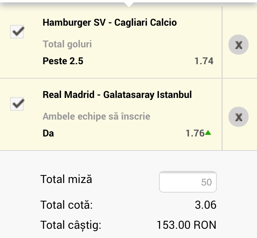
Task: Focus the Total miză stake input field
Action: pos(188,182)
